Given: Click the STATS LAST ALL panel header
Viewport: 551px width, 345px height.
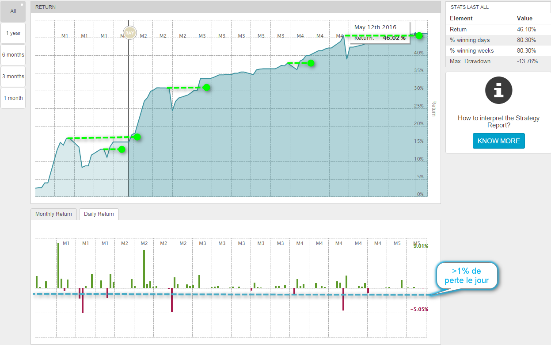Looking at the screenshot, I should (498, 8).
